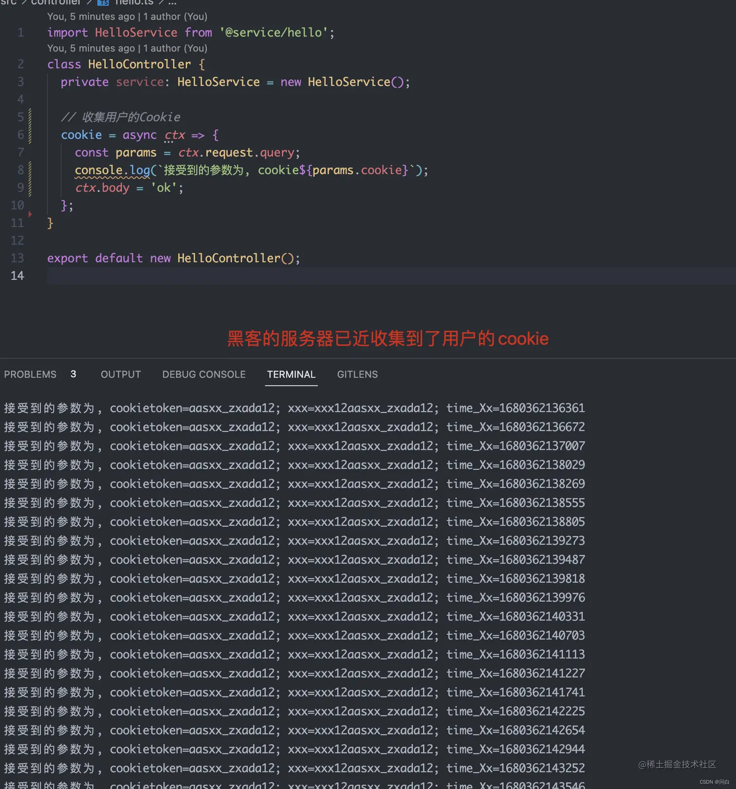Click the comment '// 收集用户的Cookie'
The height and width of the screenshot is (789, 736).
click(x=121, y=117)
